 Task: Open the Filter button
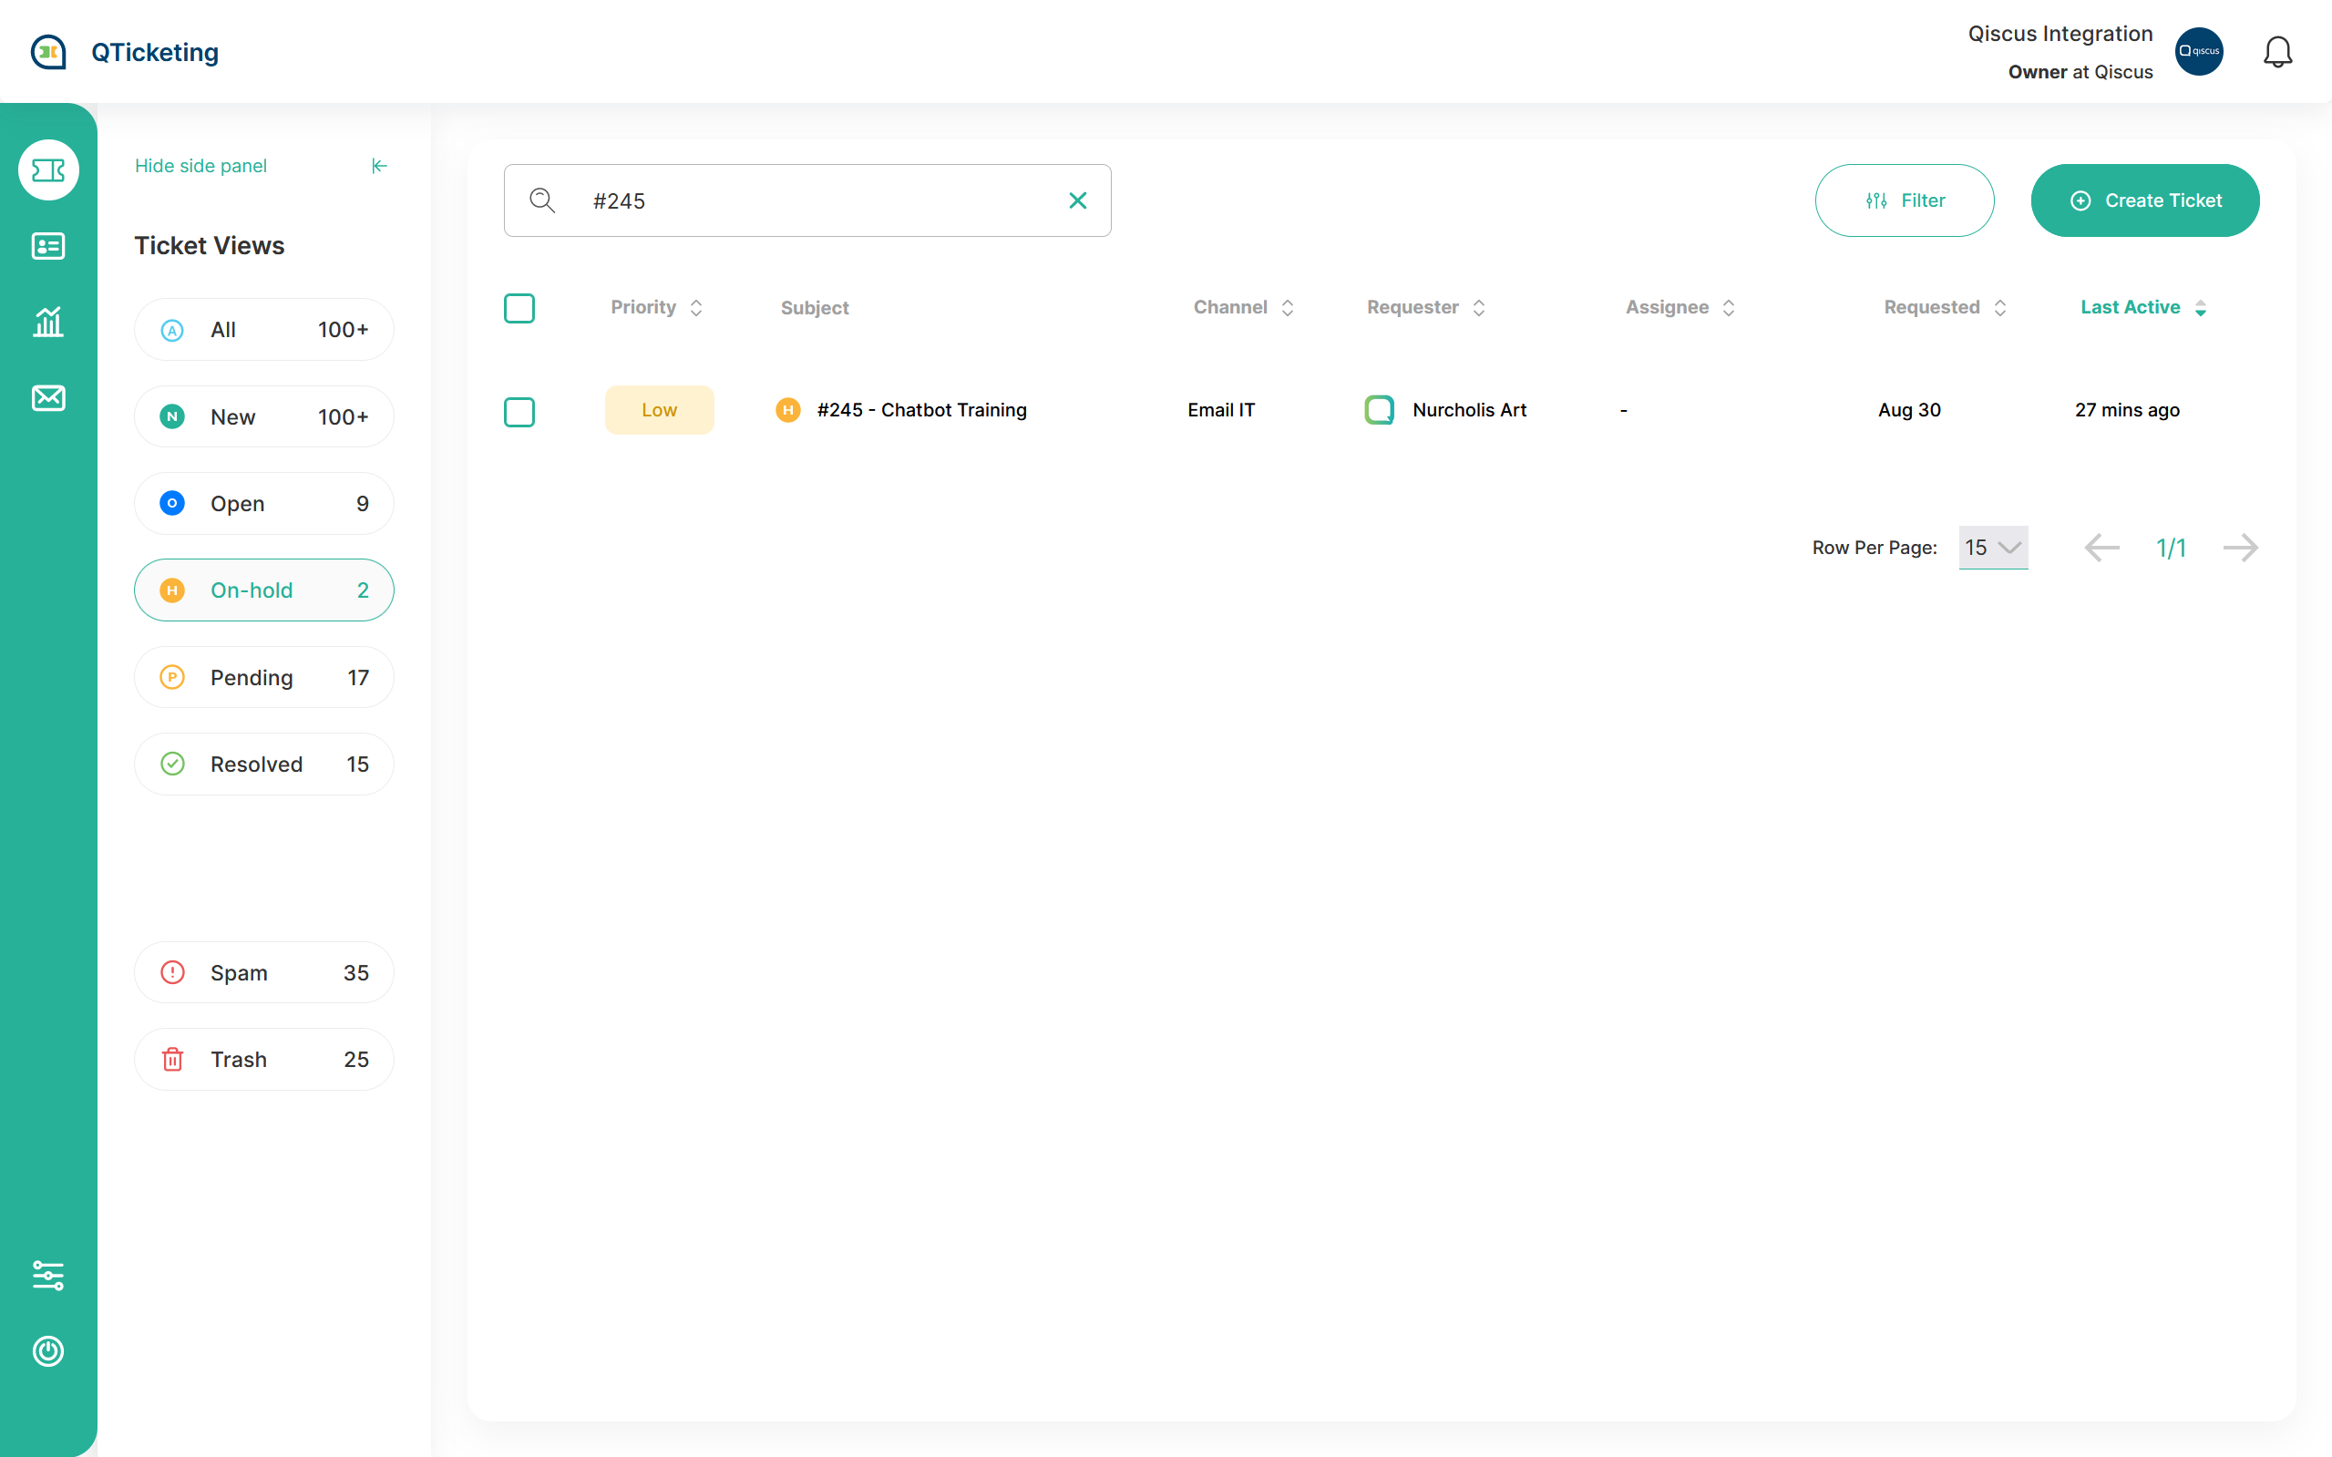point(1904,200)
